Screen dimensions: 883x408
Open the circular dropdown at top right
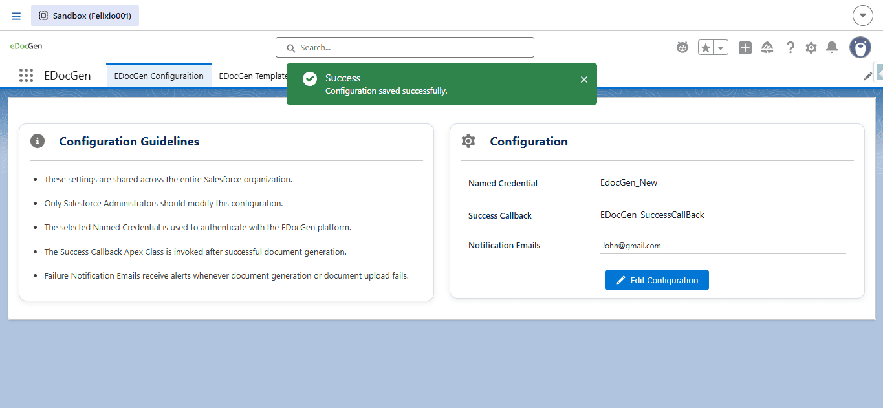tap(863, 16)
